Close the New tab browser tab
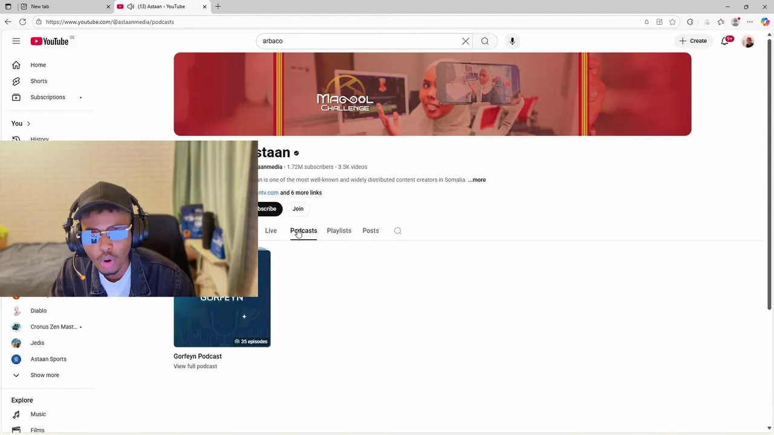 (108, 7)
